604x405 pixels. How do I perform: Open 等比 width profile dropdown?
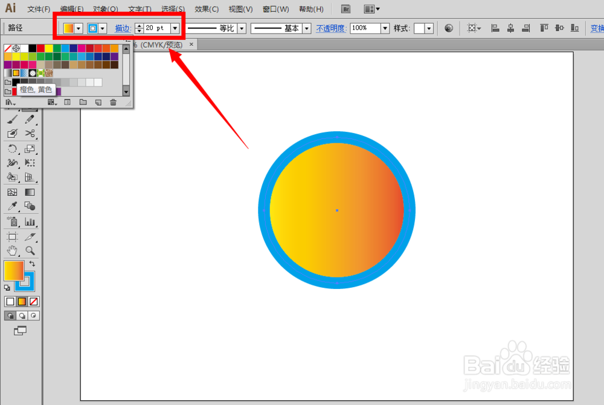pyautogui.click(x=242, y=28)
